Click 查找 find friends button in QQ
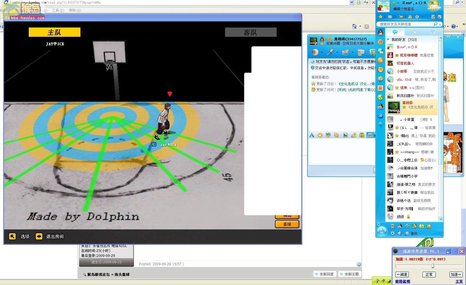 point(411,233)
